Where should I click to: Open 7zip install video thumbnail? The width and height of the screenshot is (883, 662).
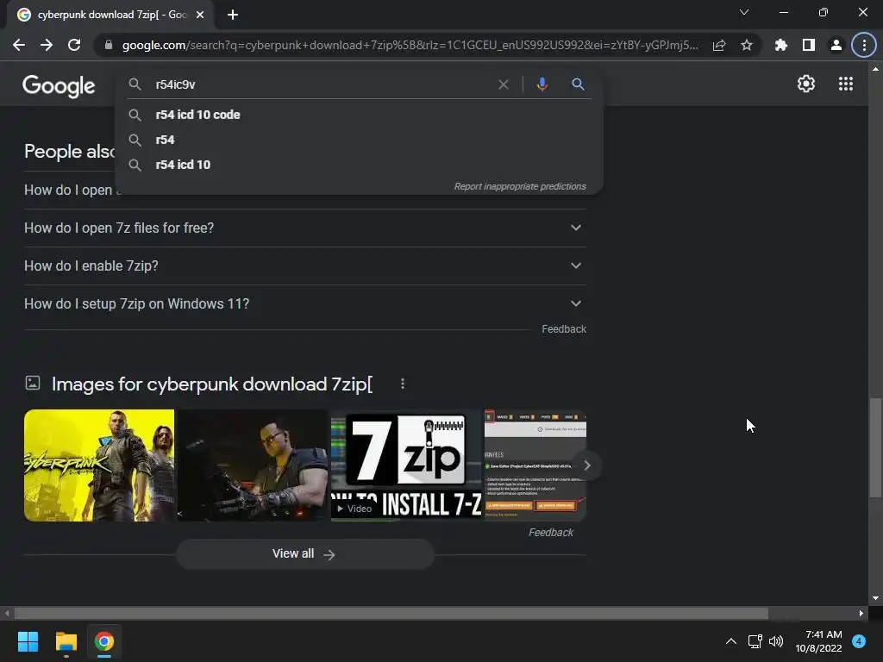406,465
